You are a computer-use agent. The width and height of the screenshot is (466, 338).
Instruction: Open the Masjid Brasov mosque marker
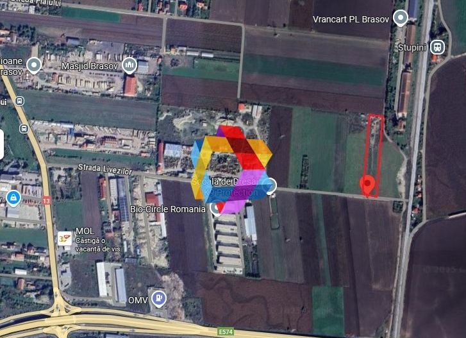[x=129, y=65]
